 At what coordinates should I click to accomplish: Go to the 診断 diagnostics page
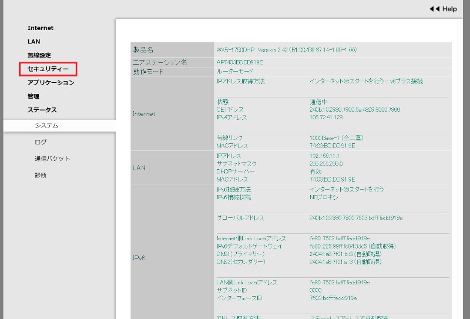(x=41, y=175)
